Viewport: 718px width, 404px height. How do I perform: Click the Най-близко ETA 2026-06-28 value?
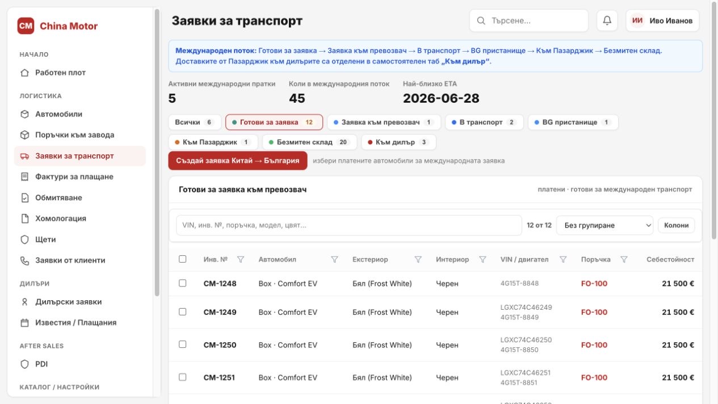coord(441,98)
